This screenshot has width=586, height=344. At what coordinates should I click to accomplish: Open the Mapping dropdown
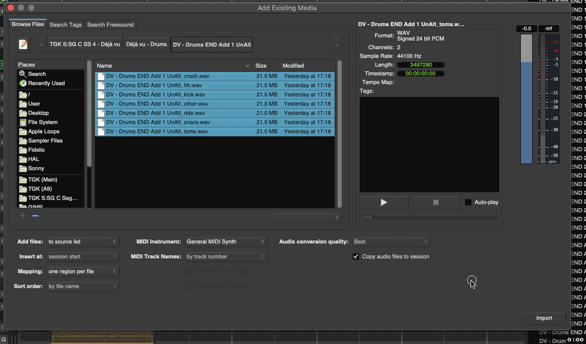[83, 271]
